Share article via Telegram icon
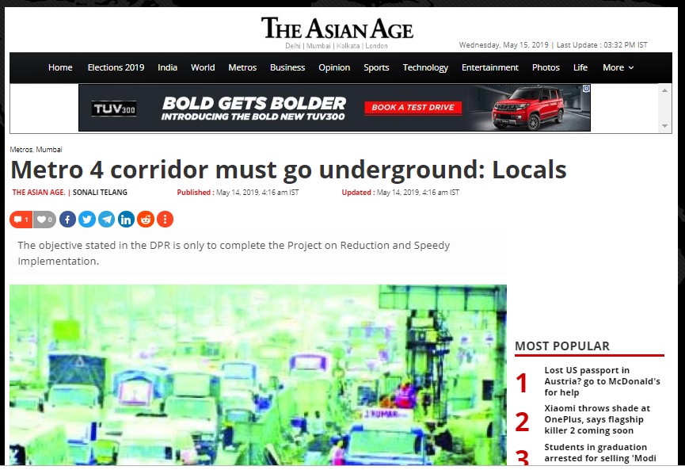685x470 pixels. (x=107, y=220)
